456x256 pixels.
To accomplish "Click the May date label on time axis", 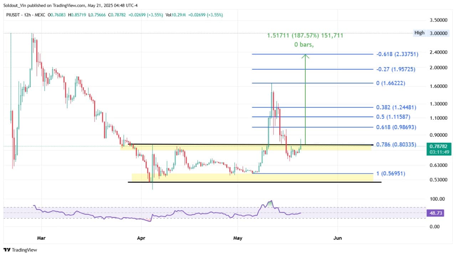I will [x=238, y=238].
